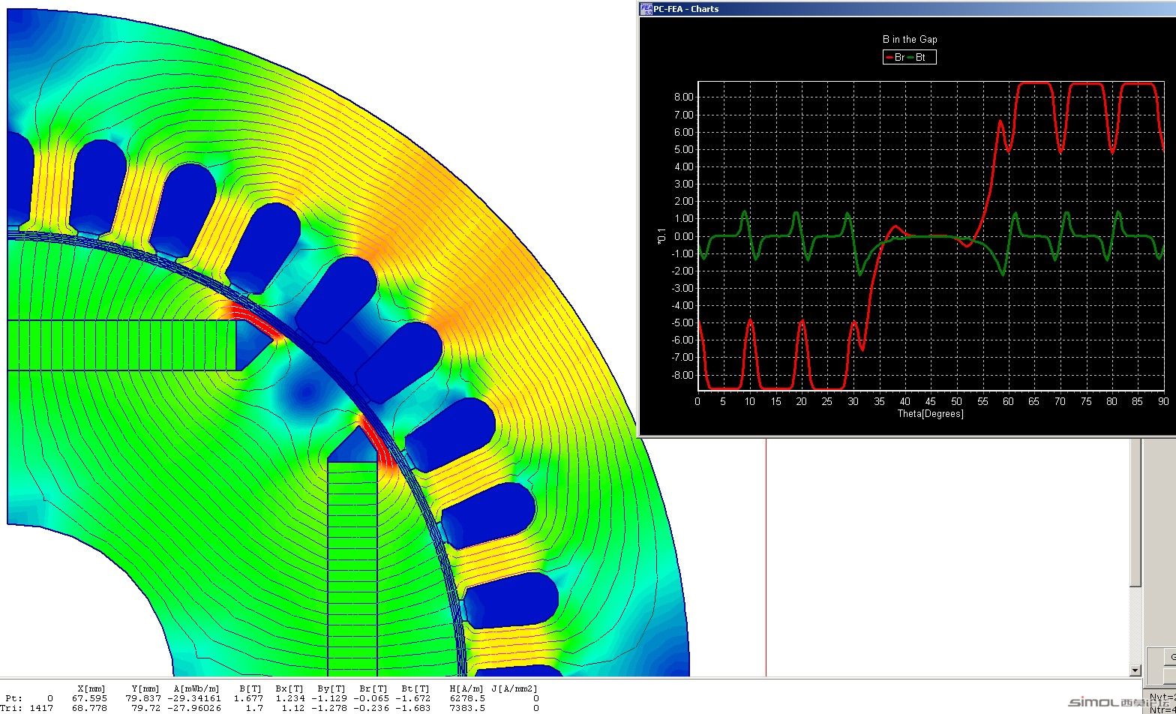Click the A[mWb/m] column header

196,688
